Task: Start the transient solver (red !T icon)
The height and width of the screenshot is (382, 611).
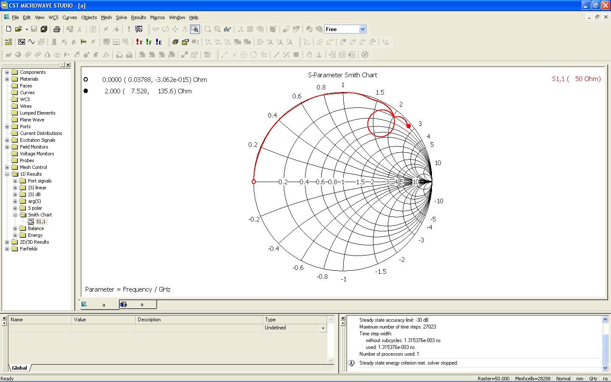Action: 139,42
